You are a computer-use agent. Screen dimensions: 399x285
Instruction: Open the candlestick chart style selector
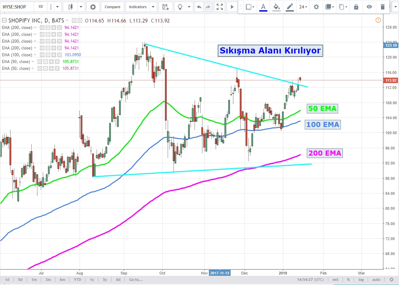(70, 7)
